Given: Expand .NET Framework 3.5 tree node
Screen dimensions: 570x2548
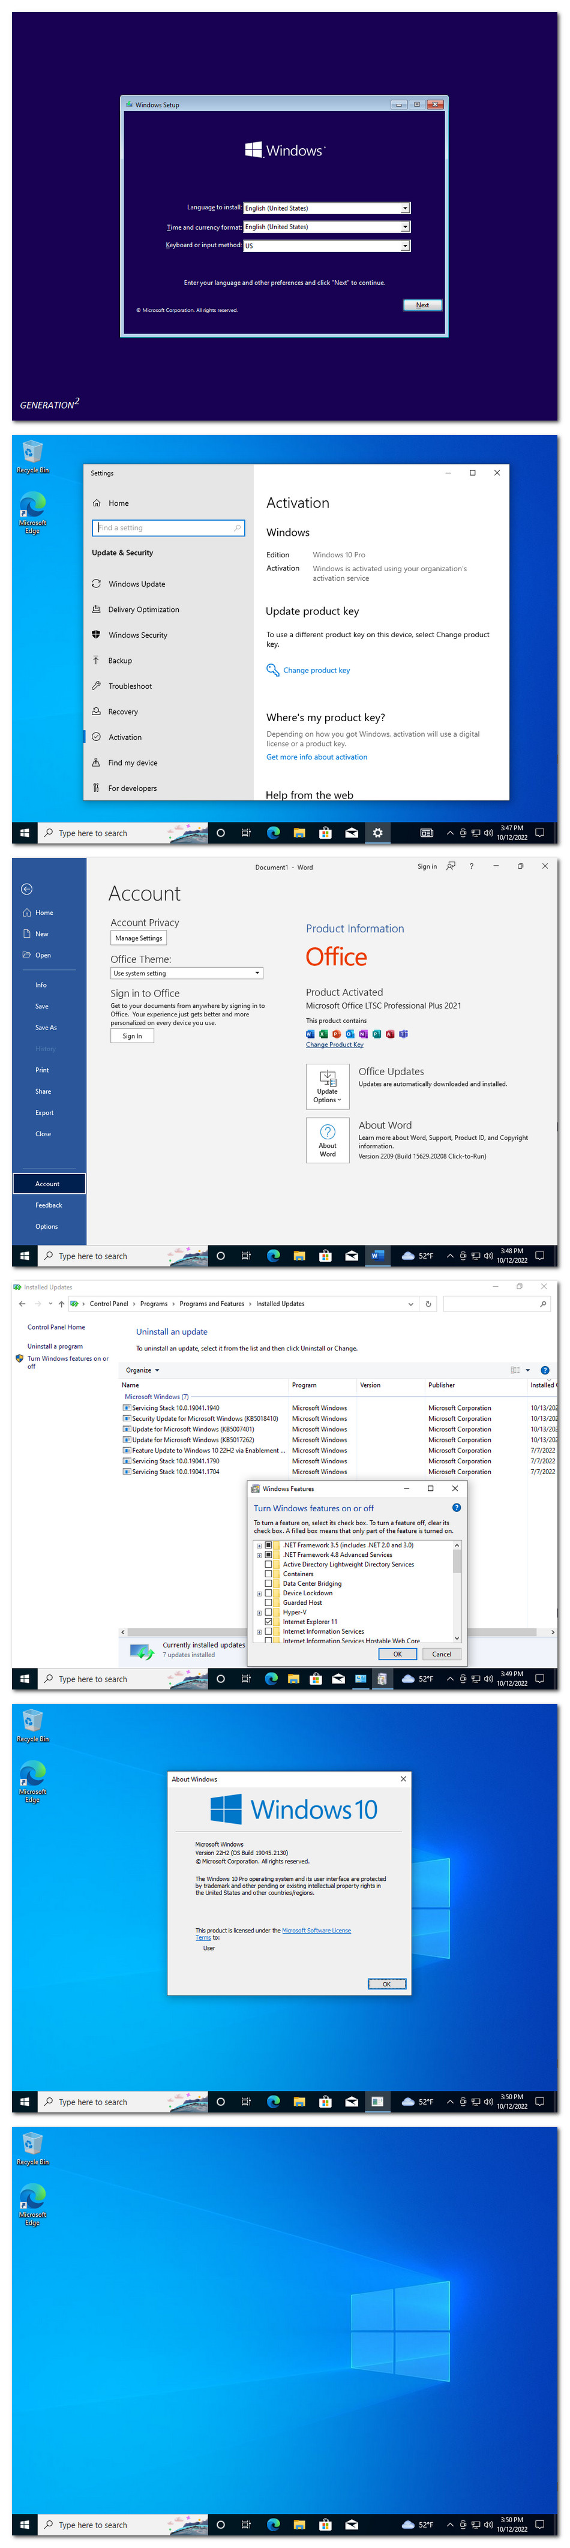Looking at the screenshot, I should point(259,1545).
